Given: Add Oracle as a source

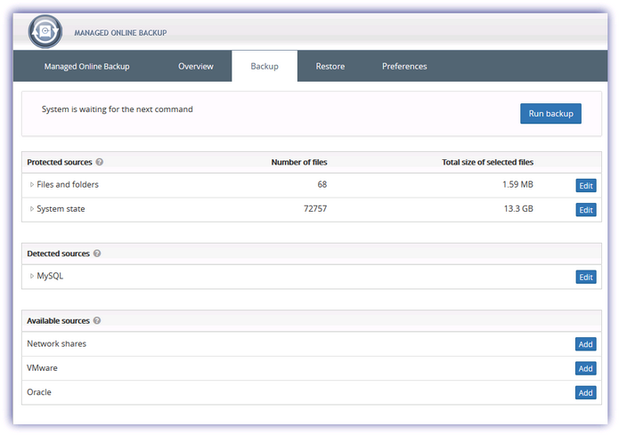Looking at the screenshot, I should click(x=585, y=393).
